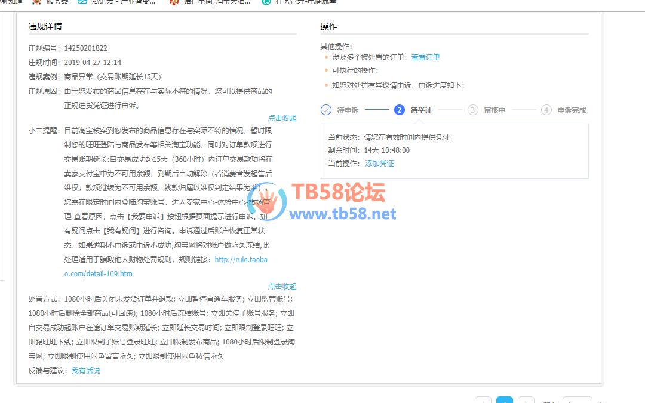
Task: Select the 审核中 step label
Action: (494, 110)
